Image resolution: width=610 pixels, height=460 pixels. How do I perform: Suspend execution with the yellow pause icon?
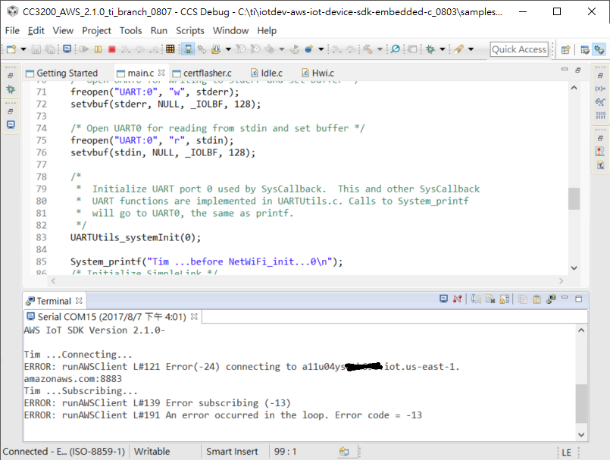pyautogui.click(x=98, y=49)
